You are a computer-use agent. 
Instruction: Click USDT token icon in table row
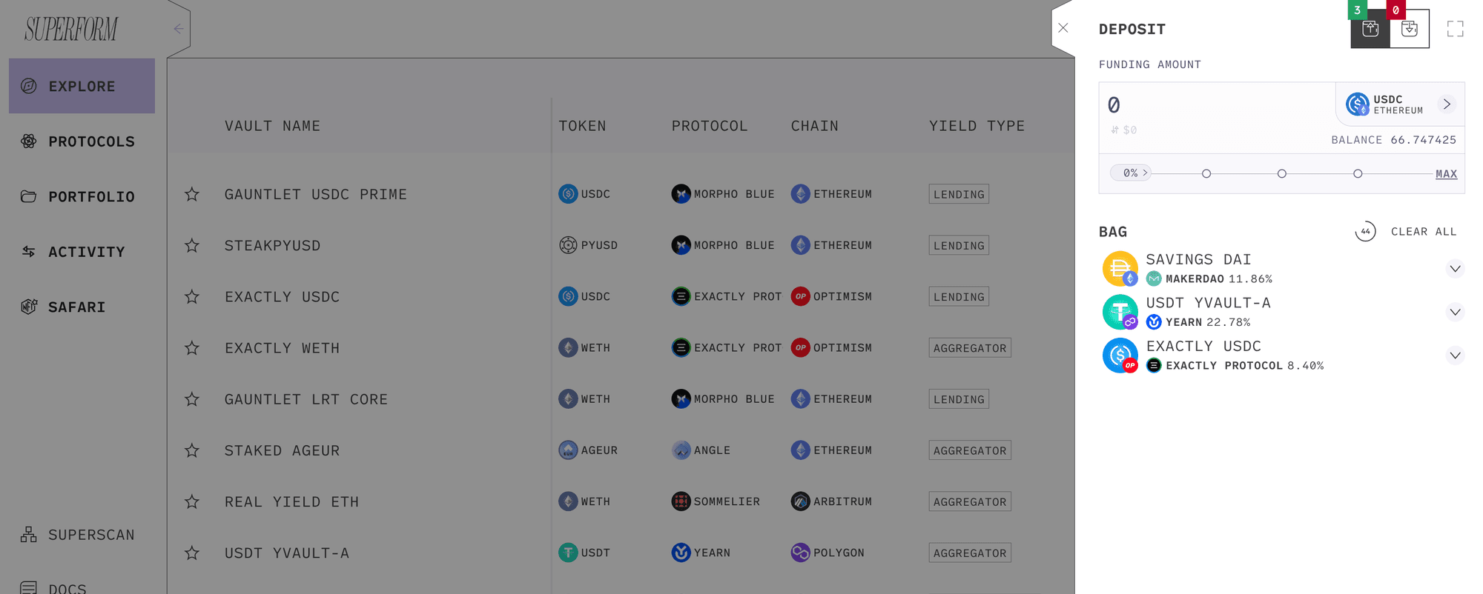pyautogui.click(x=568, y=553)
